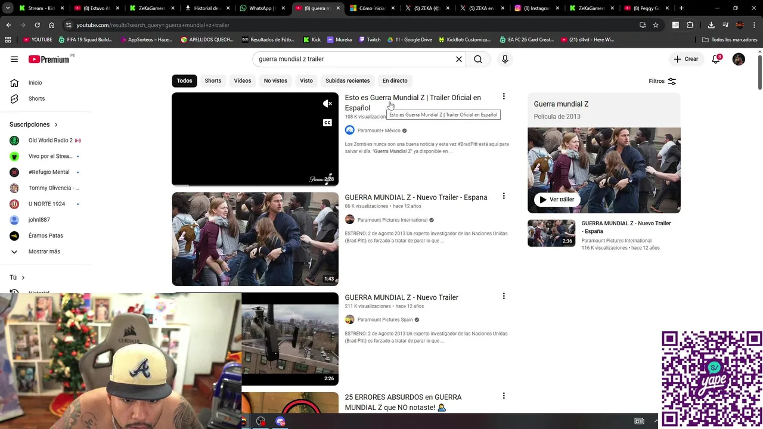Open options for GUERRA MUNDIAL Z - Nuevo Trailer
This screenshot has width=763, height=429.
504,296
